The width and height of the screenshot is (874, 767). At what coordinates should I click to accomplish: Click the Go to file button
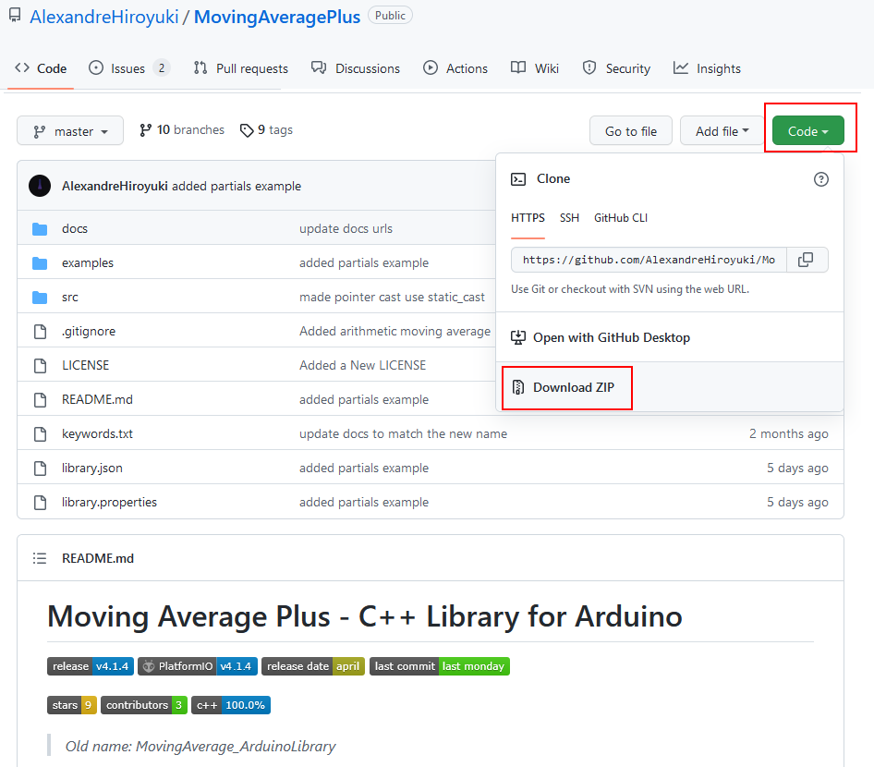[x=631, y=131]
